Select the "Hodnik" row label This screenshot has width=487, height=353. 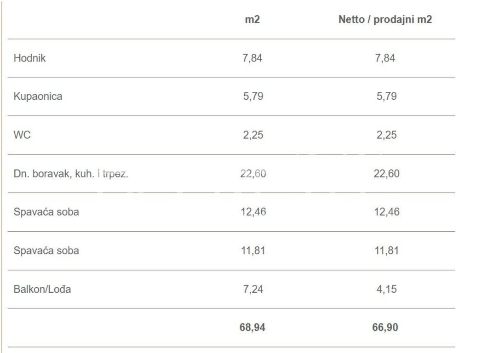click(30, 58)
